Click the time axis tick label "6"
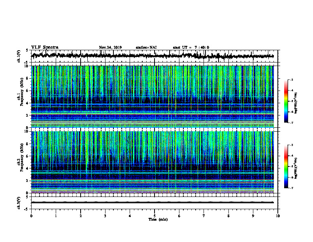The image size is (313, 242). click(179, 216)
